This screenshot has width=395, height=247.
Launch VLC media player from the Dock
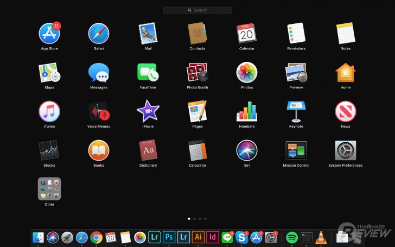coord(321,237)
